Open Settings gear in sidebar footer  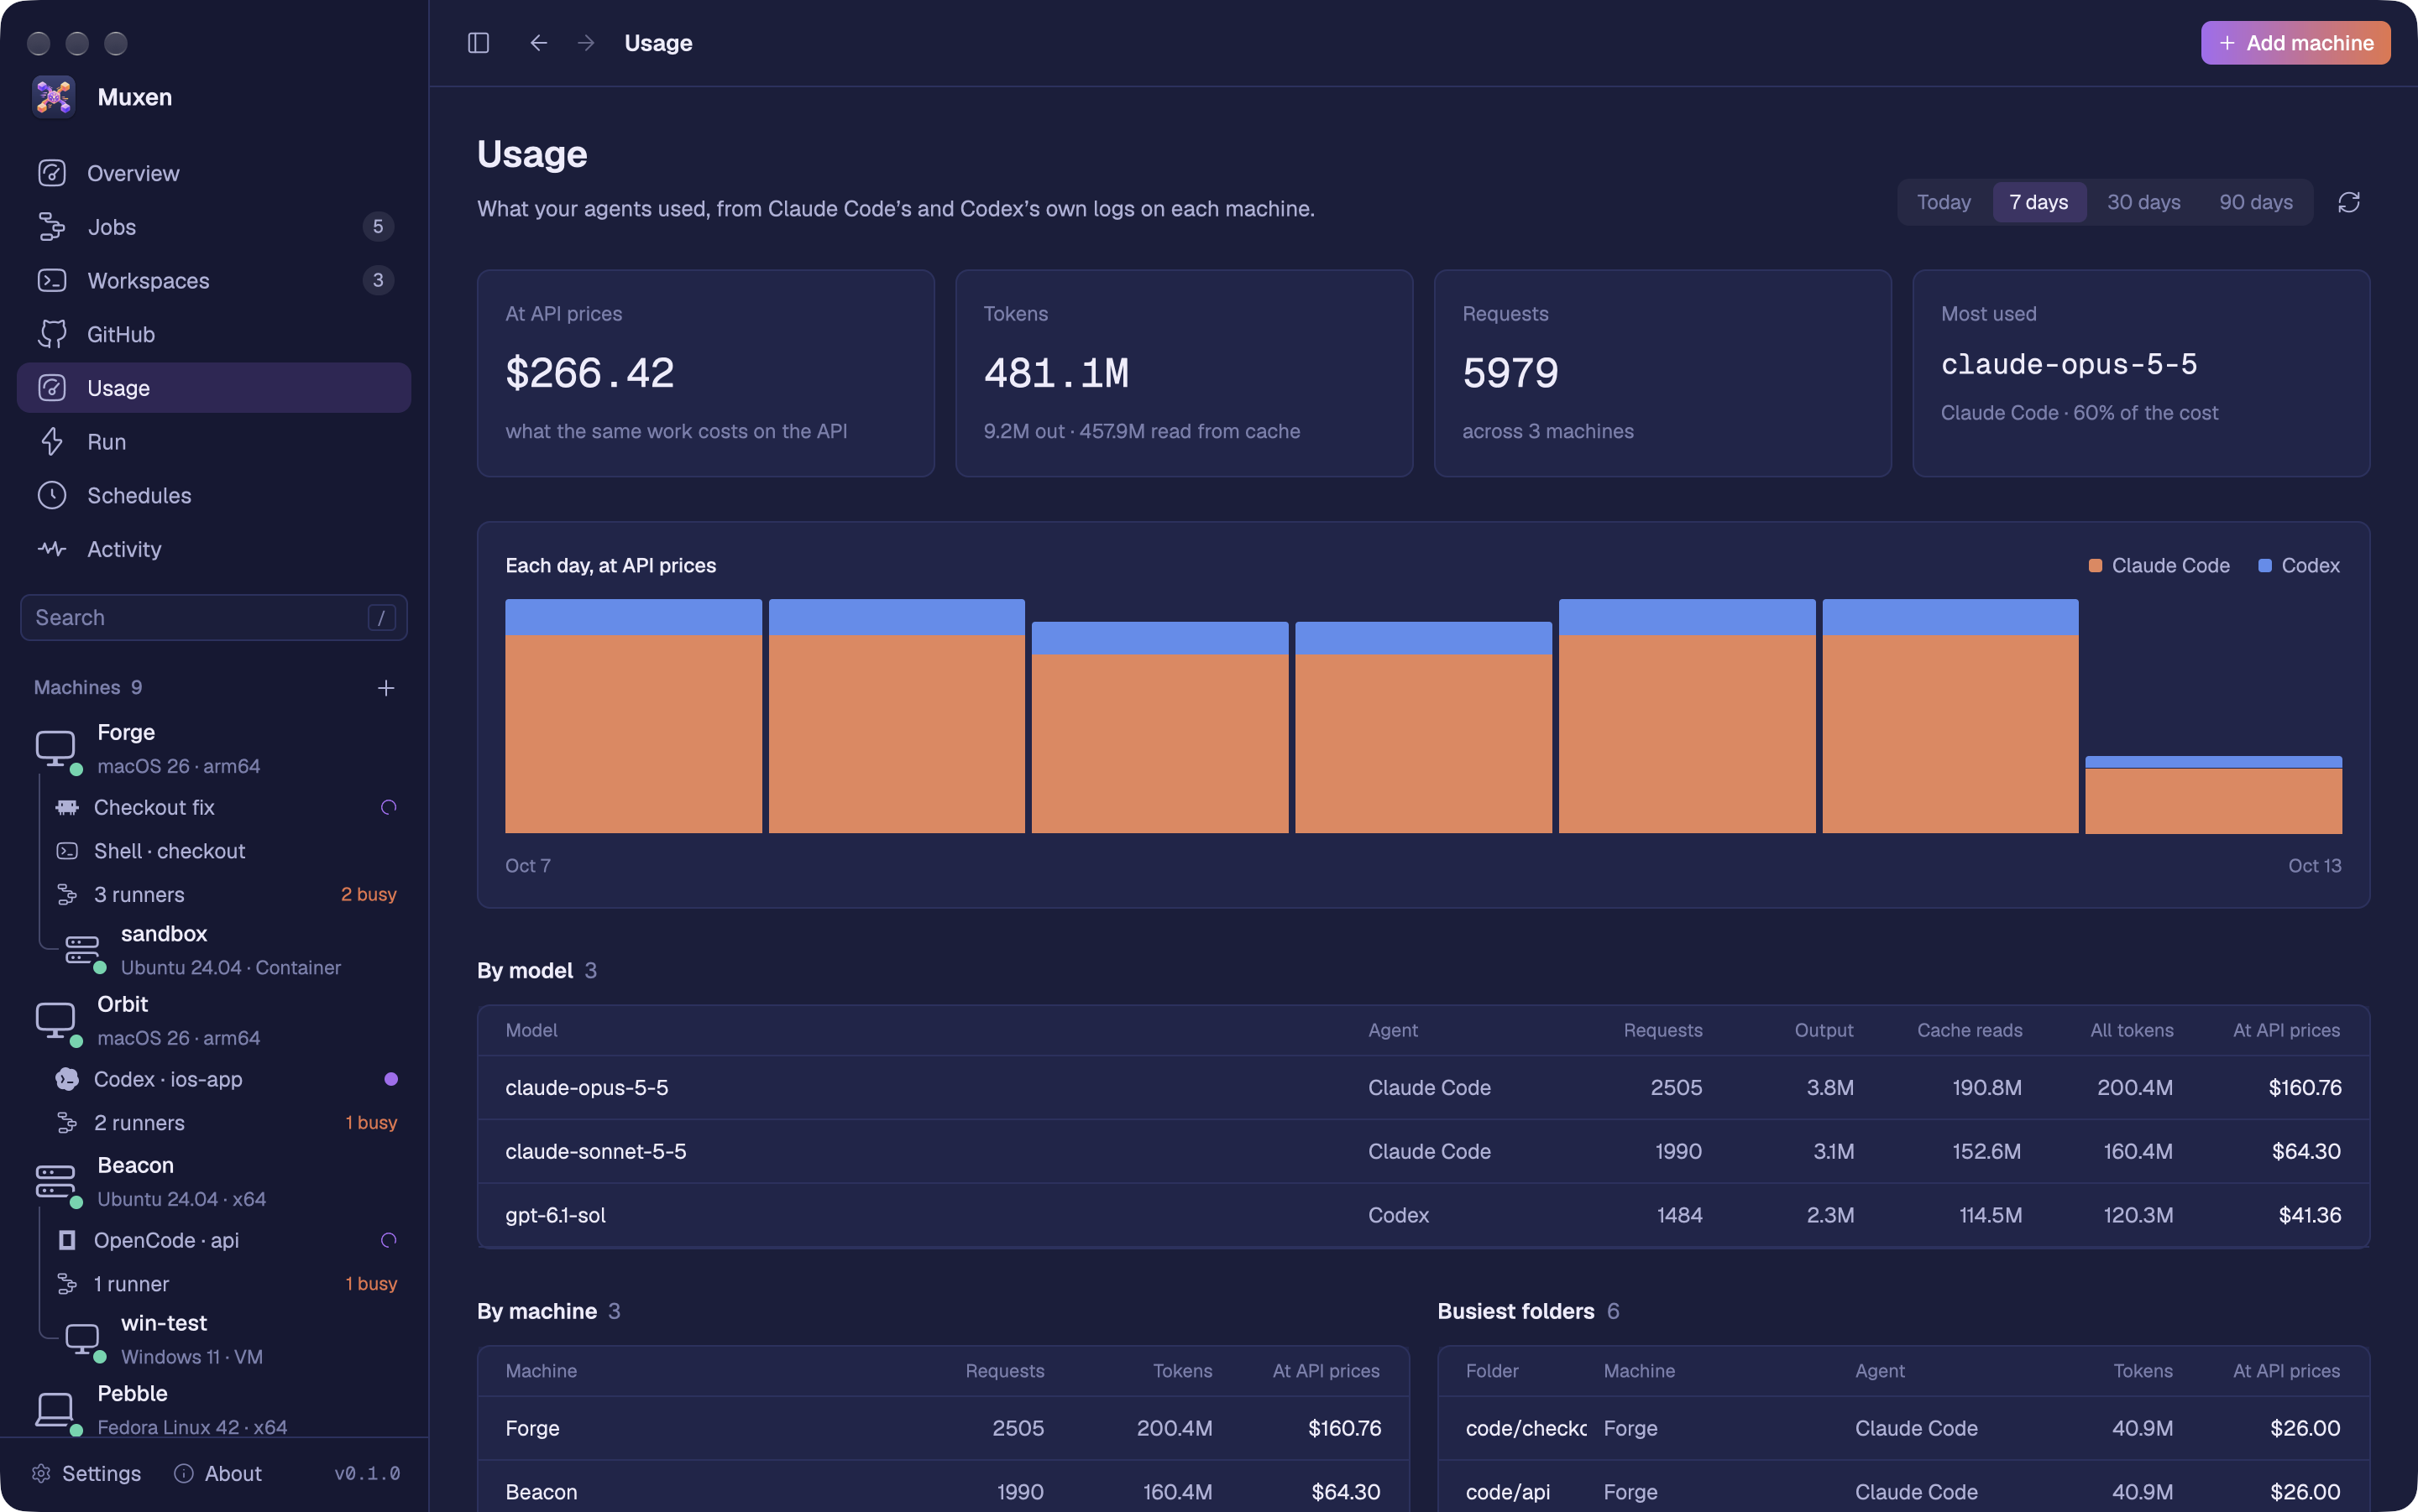86,1473
